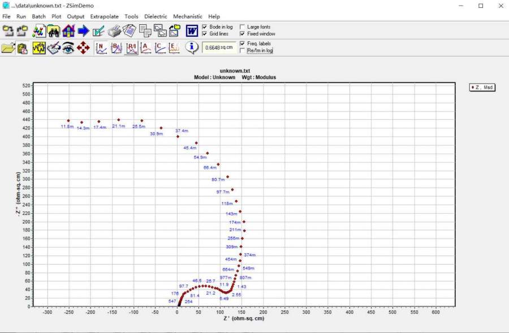Enable the 'Large fonts' checkbox

tap(243, 27)
